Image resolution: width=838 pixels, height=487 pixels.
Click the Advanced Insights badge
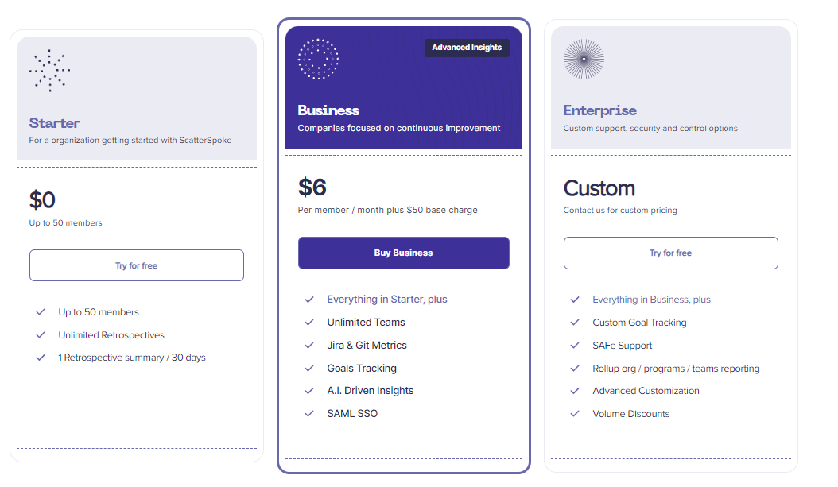coord(467,48)
